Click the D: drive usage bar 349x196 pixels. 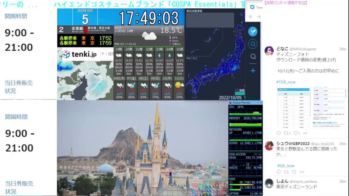(245, 190)
